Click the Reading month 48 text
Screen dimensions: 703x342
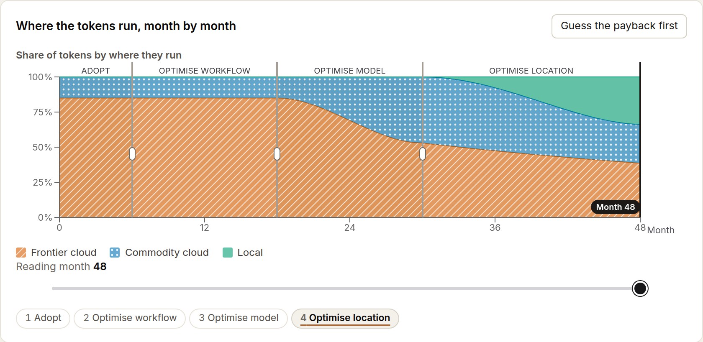pos(61,267)
